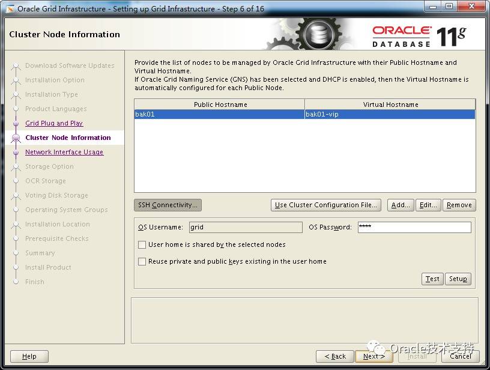
Task: Open Use Cluster Configuration File dialog
Action: (x=326, y=205)
